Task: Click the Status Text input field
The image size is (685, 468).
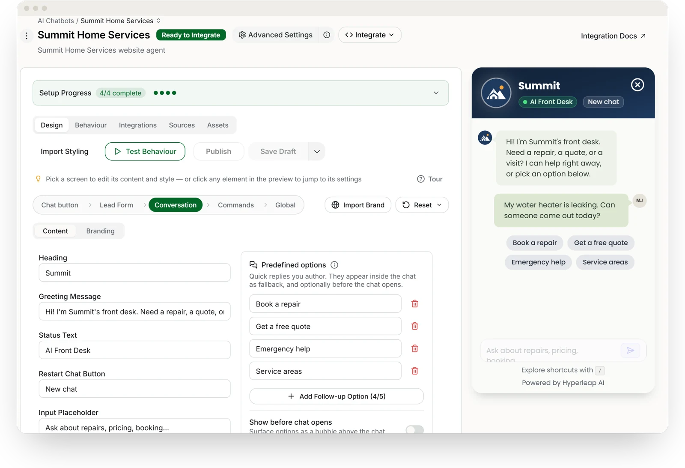Action: 134,350
